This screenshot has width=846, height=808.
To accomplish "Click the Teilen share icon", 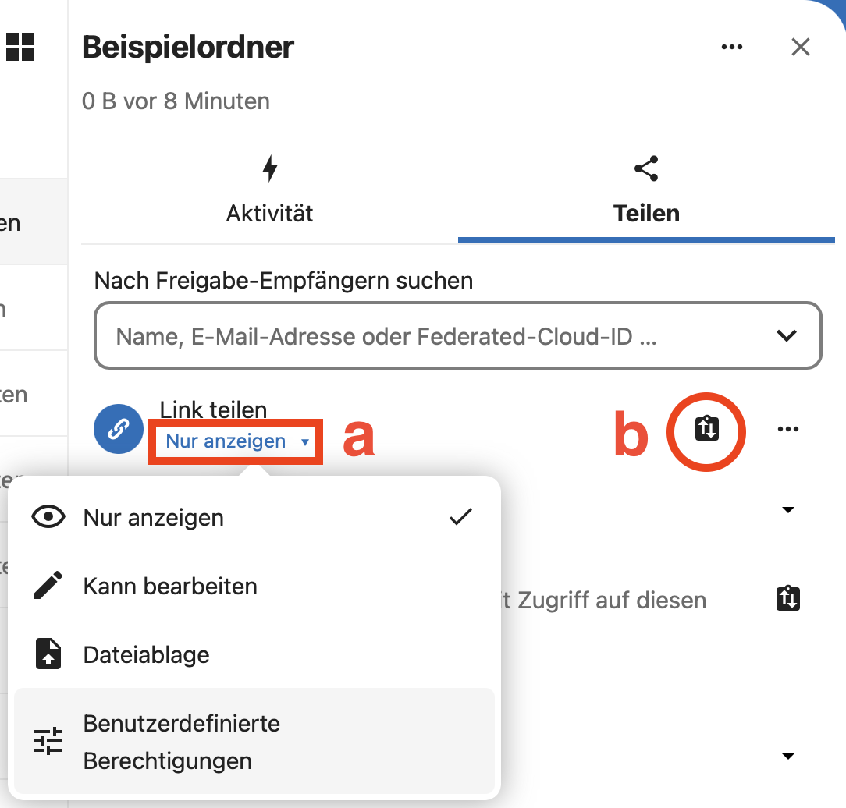I will point(646,168).
